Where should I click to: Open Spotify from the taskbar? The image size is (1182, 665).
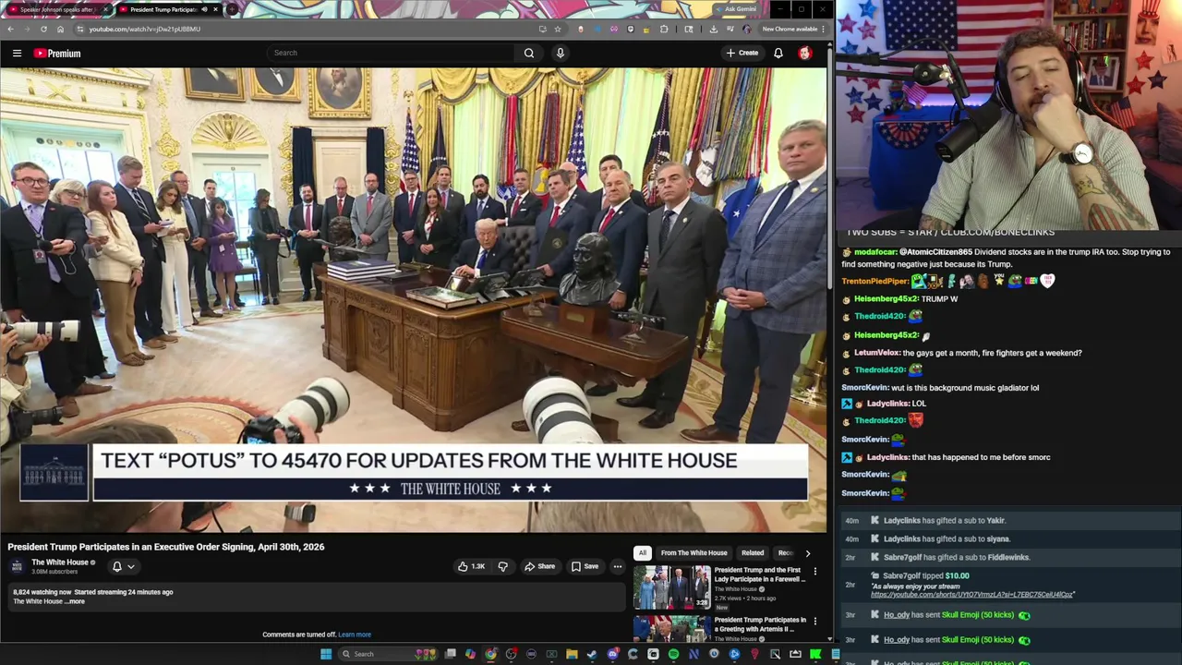[673, 654]
